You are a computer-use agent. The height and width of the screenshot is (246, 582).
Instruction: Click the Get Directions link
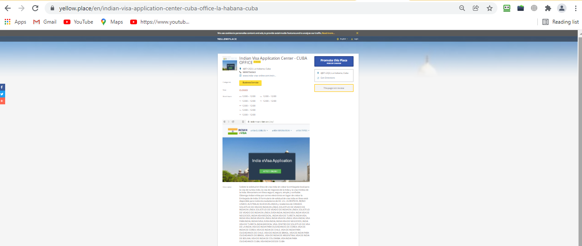click(327, 78)
